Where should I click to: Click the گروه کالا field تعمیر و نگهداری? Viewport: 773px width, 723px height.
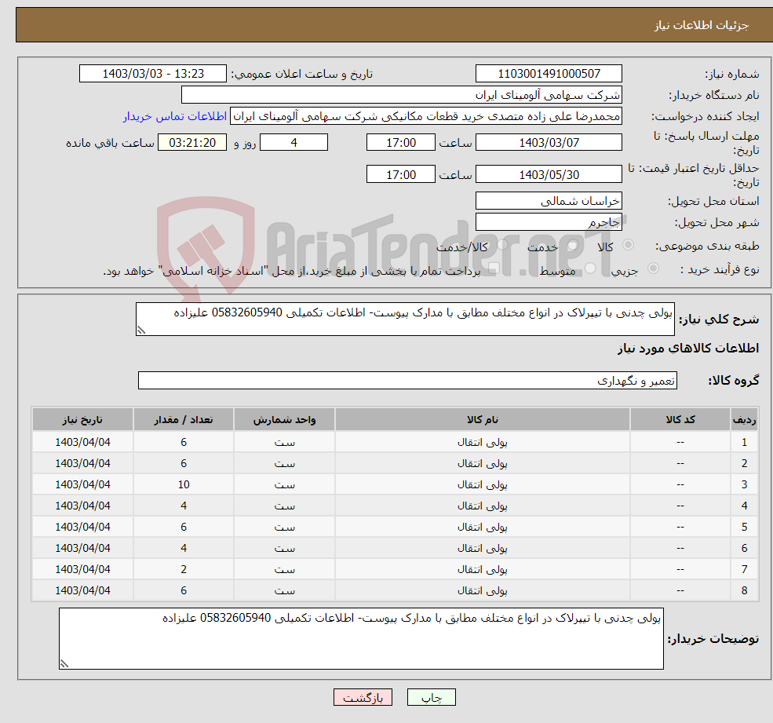(408, 380)
